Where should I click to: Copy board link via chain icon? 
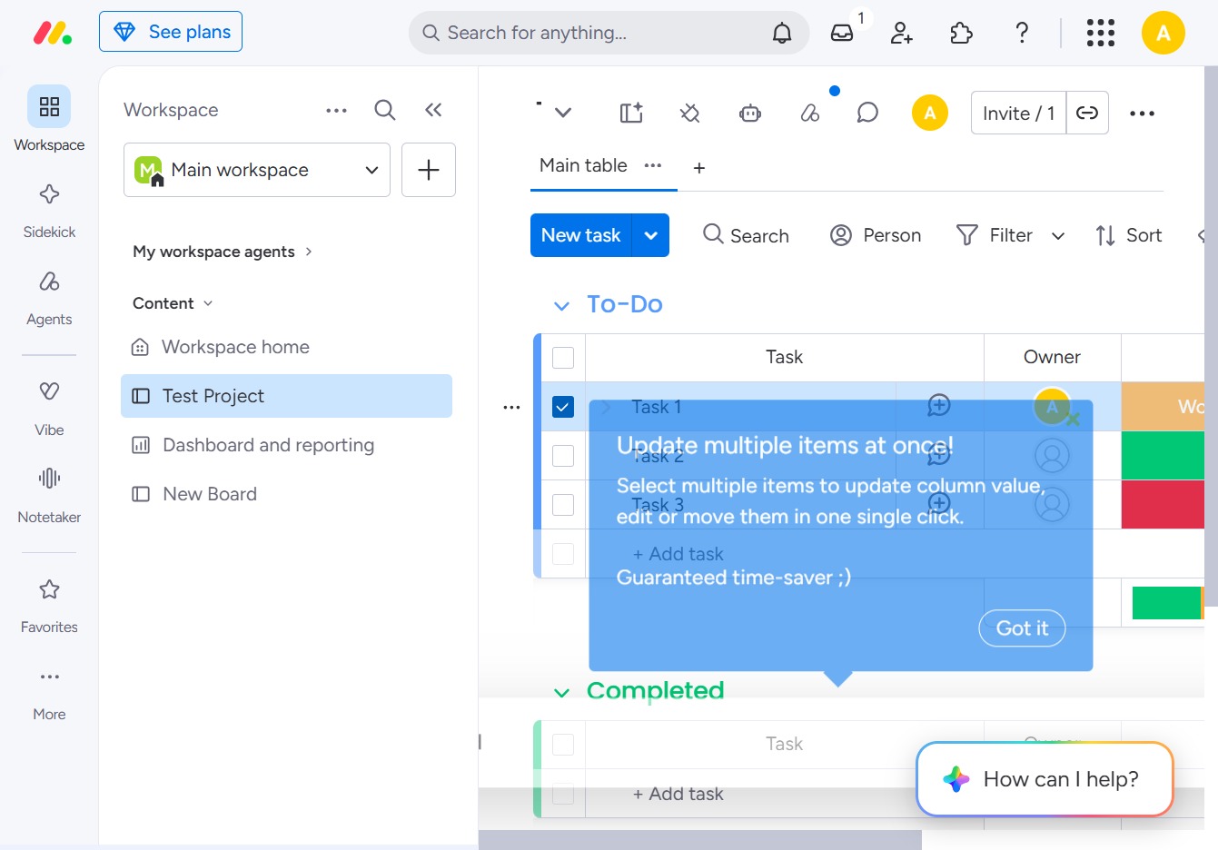1087,113
